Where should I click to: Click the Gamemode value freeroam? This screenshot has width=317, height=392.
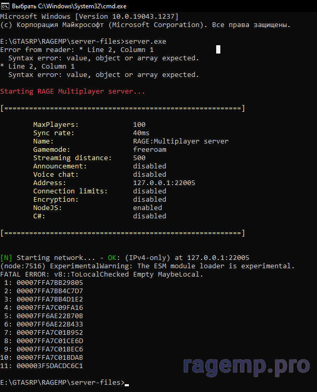[x=150, y=150]
